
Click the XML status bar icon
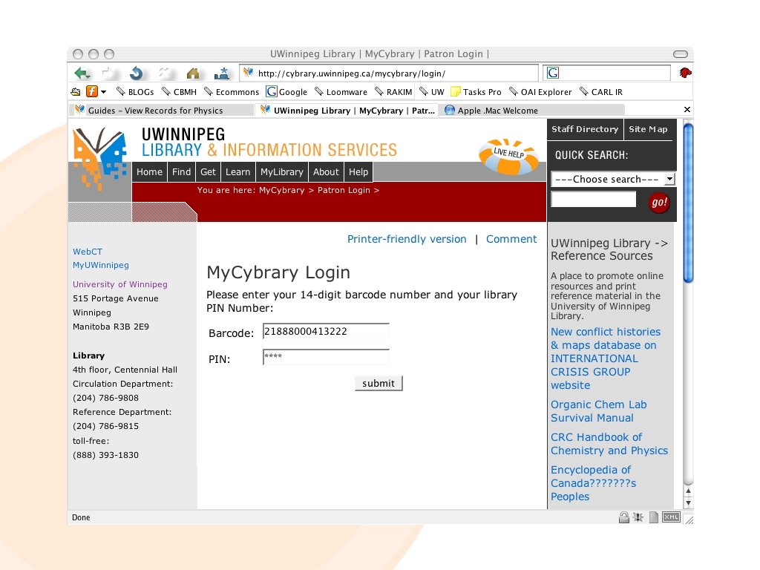point(671,517)
